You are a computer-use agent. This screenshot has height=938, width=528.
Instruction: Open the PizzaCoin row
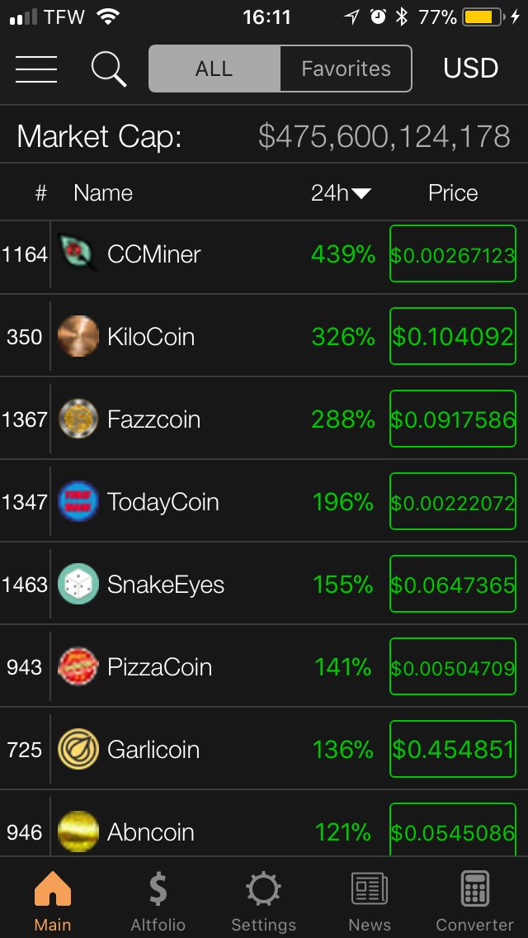point(264,666)
